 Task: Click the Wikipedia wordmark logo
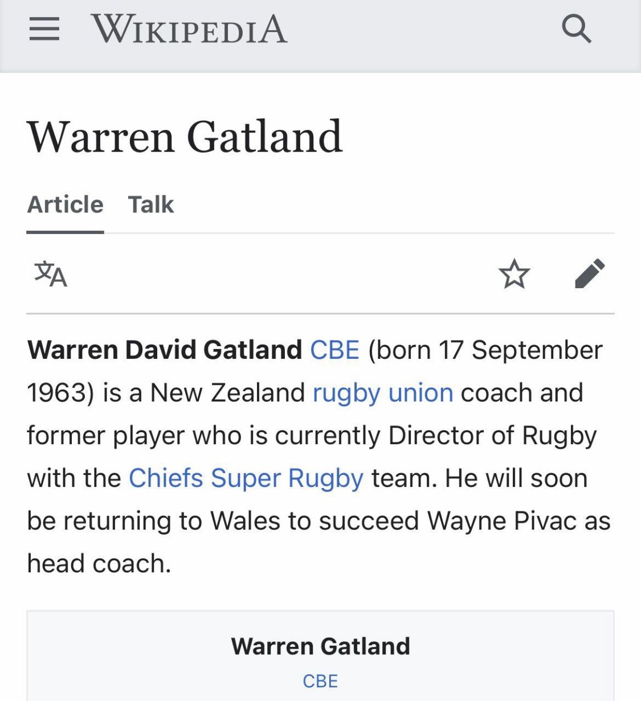[x=189, y=29]
